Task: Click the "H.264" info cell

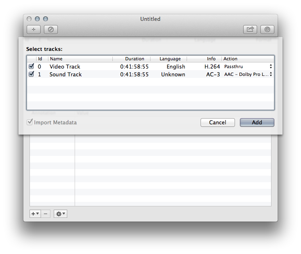Action: point(212,66)
